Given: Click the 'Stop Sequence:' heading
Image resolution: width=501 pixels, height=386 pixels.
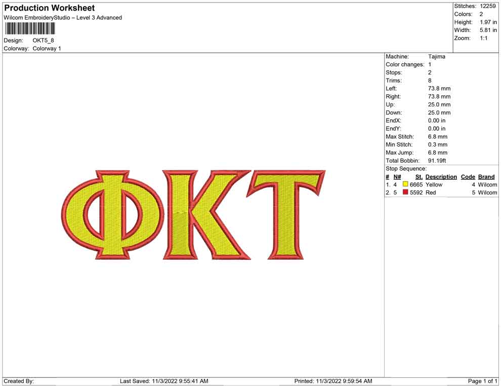Looking at the screenshot, I should 406,169.
